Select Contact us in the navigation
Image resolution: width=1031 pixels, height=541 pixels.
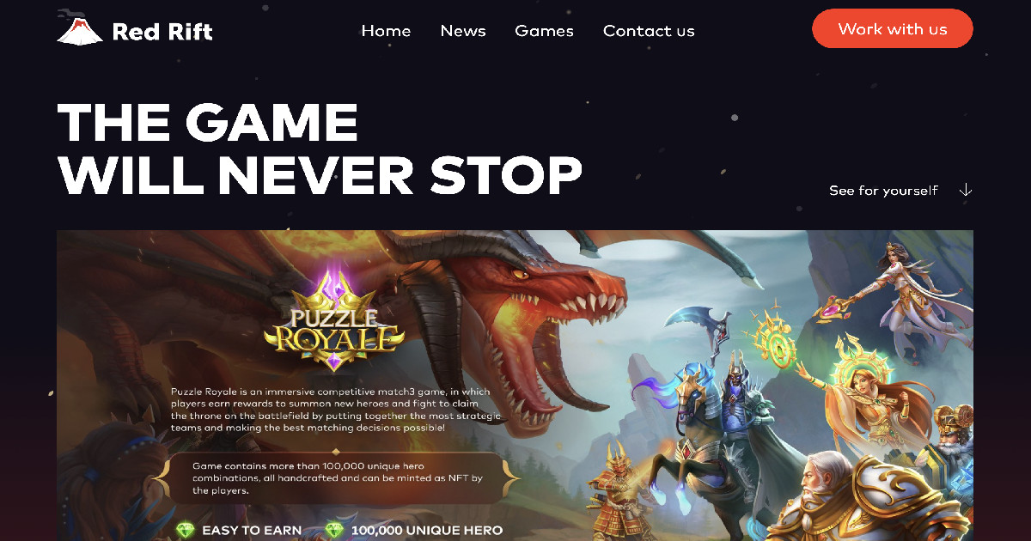tap(649, 31)
